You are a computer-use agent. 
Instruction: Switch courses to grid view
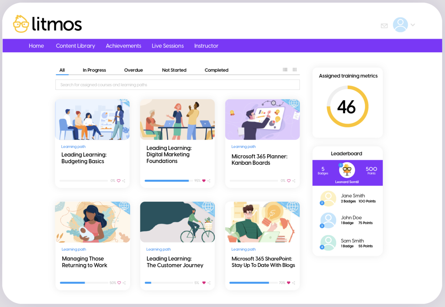click(x=295, y=70)
